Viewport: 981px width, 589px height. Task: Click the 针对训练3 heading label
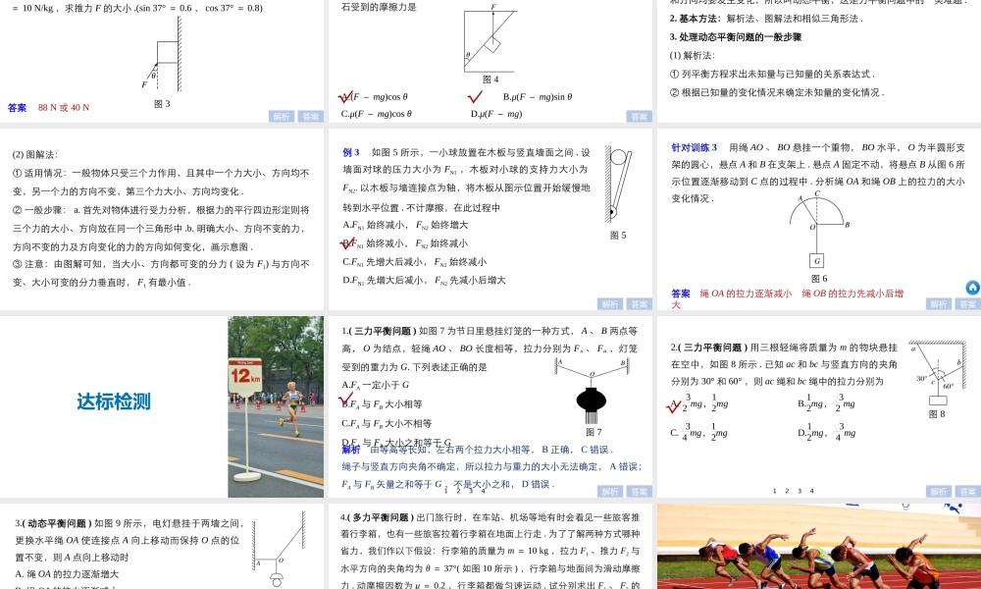point(694,147)
